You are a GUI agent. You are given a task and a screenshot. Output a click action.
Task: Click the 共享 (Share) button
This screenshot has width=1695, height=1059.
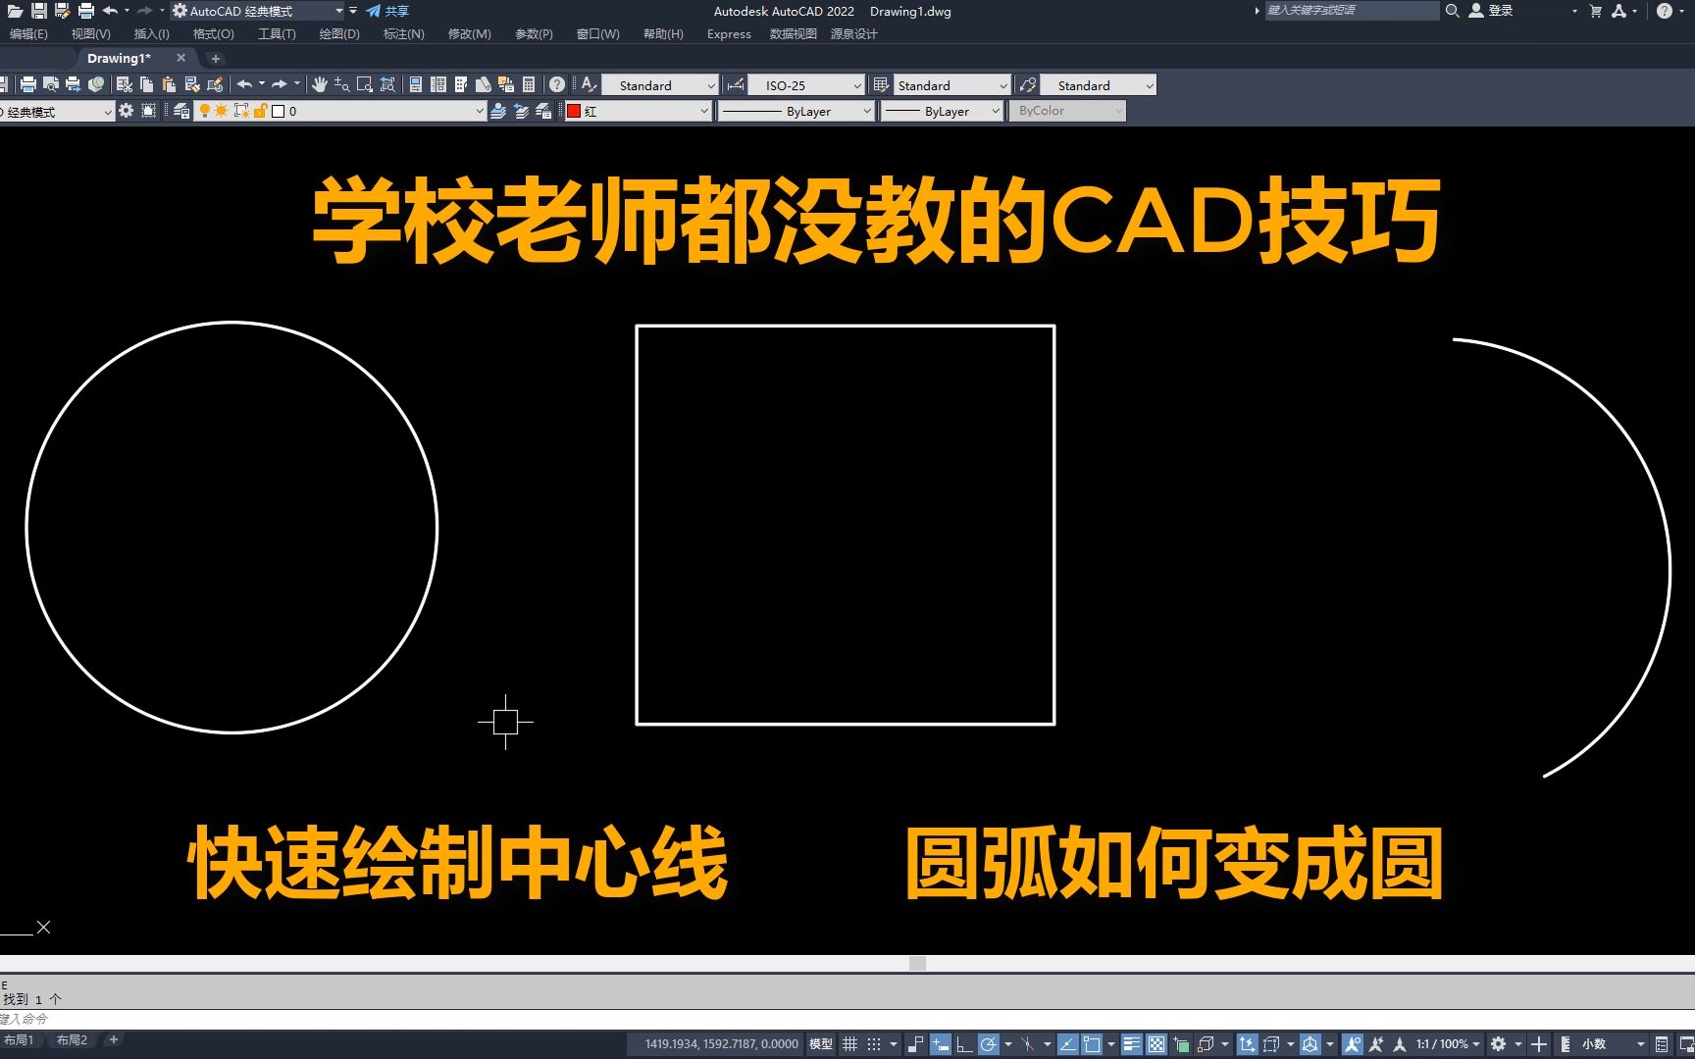(x=392, y=11)
